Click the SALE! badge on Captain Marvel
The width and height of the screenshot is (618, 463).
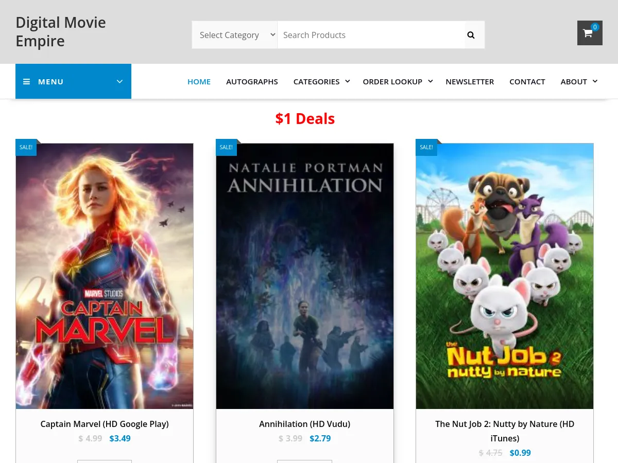click(x=26, y=147)
